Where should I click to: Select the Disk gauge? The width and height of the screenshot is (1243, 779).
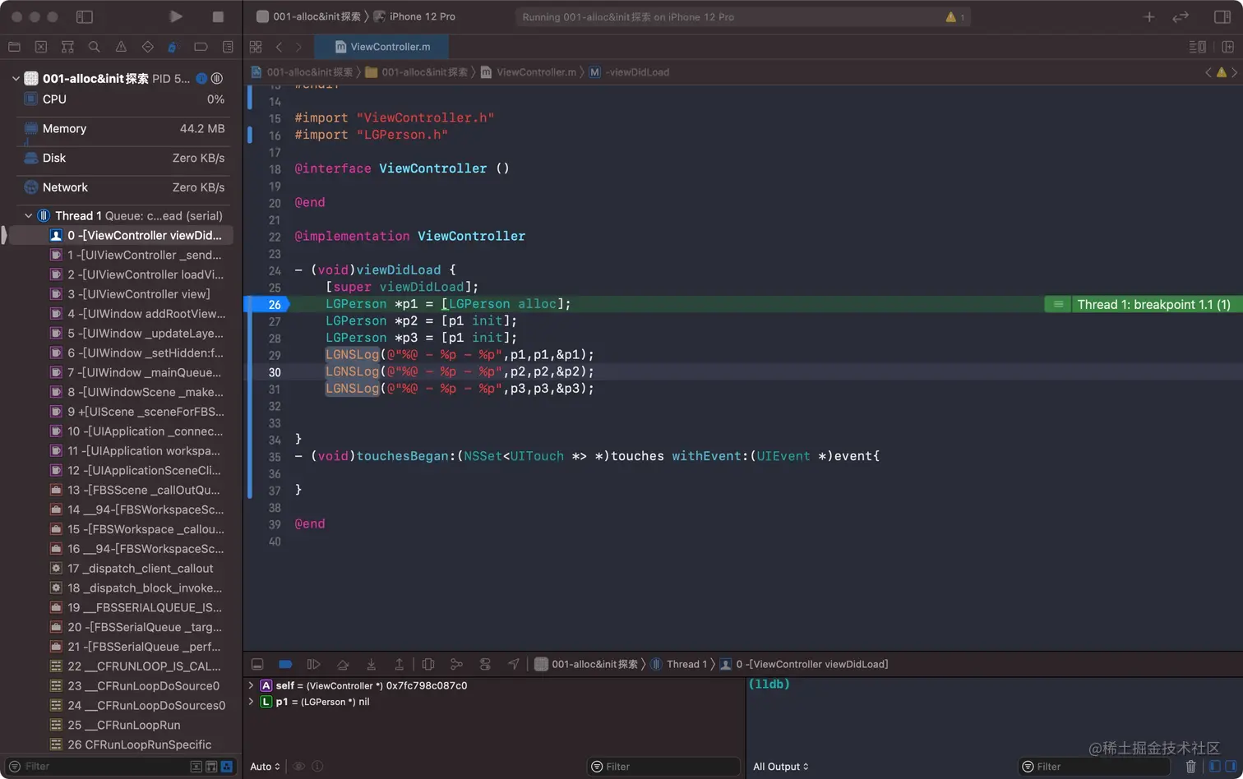[x=123, y=158]
